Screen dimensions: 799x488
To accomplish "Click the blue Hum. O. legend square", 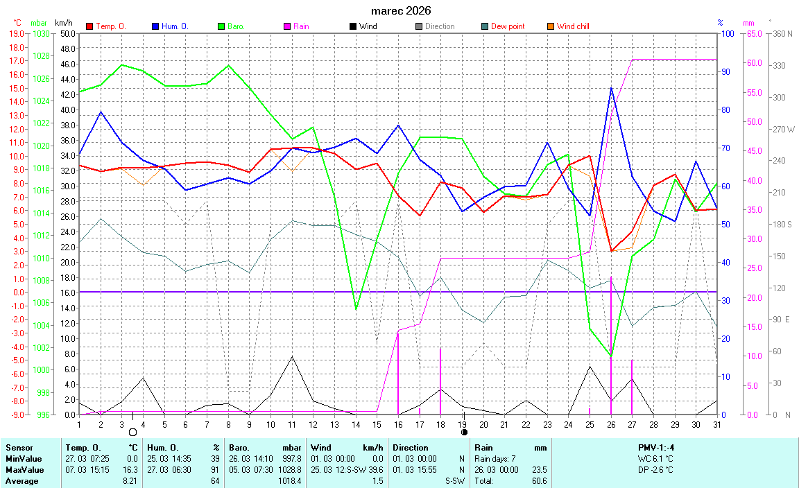I will (x=155, y=26).
